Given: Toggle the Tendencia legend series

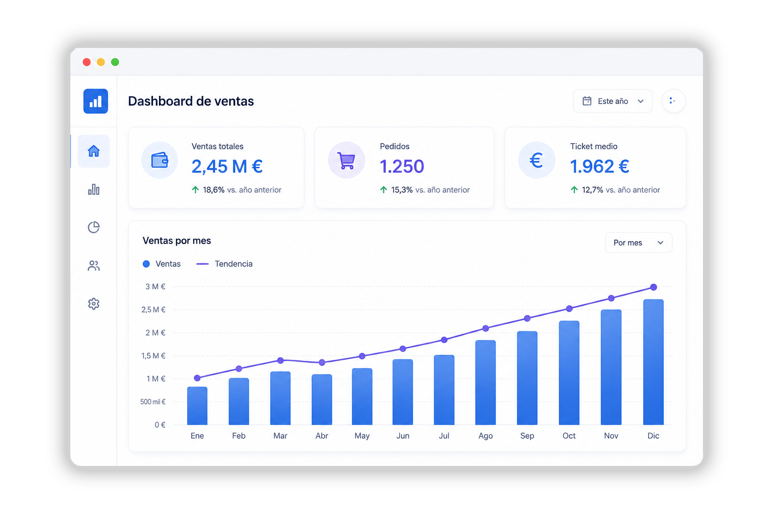Looking at the screenshot, I should coord(224,264).
